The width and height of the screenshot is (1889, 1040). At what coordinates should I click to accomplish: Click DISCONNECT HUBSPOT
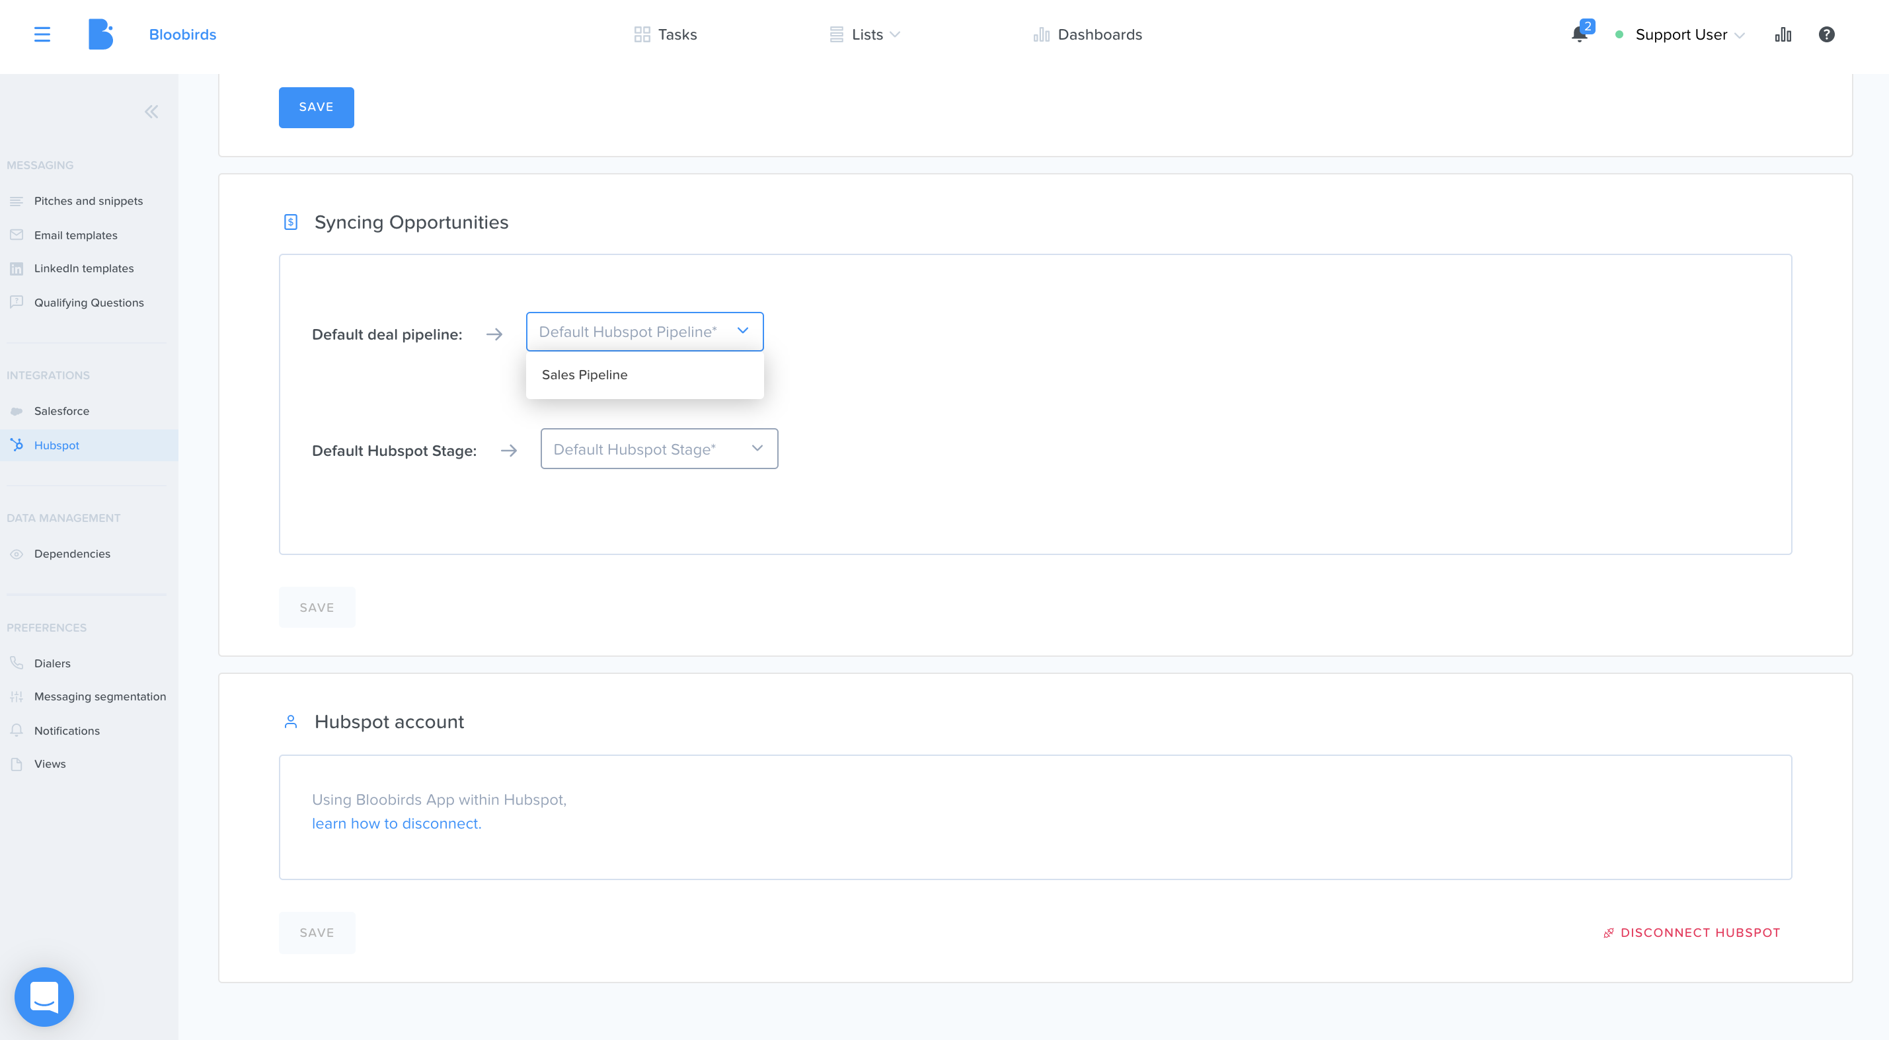click(x=1692, y=932)
